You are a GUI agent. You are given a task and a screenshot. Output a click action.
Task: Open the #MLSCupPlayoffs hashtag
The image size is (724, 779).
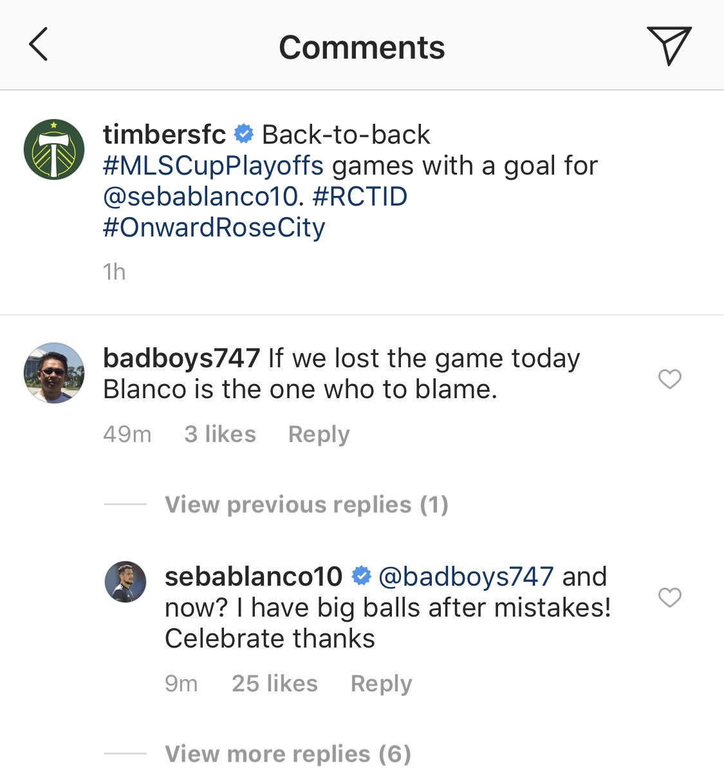click(x=213, y=166)
